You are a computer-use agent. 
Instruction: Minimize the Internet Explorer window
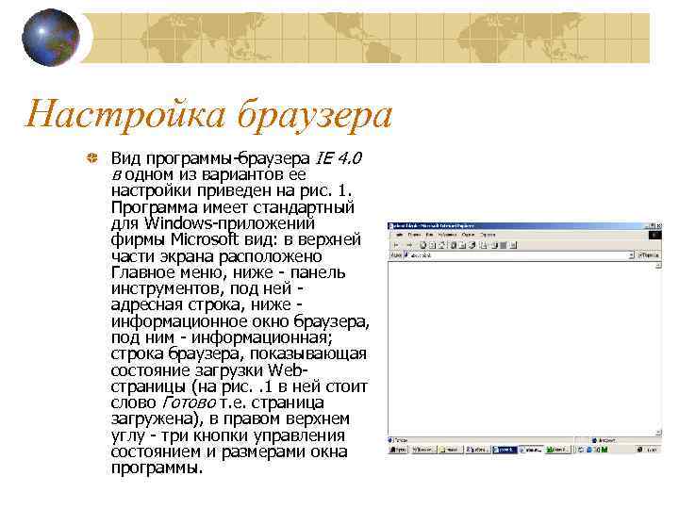coord(647,225)
